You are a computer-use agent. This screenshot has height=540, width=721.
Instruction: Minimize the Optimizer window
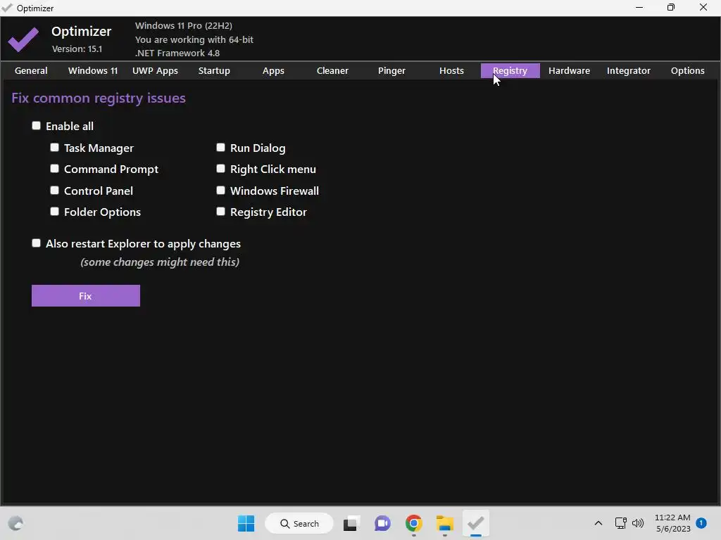pos(639,8)
